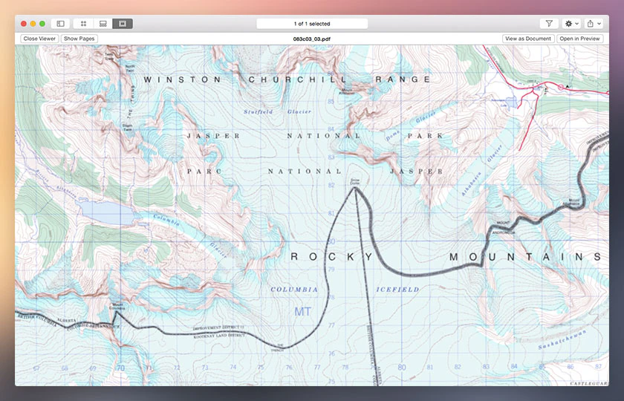
Task: Click the 083c03_03.pdf file title
Action: 312,39
